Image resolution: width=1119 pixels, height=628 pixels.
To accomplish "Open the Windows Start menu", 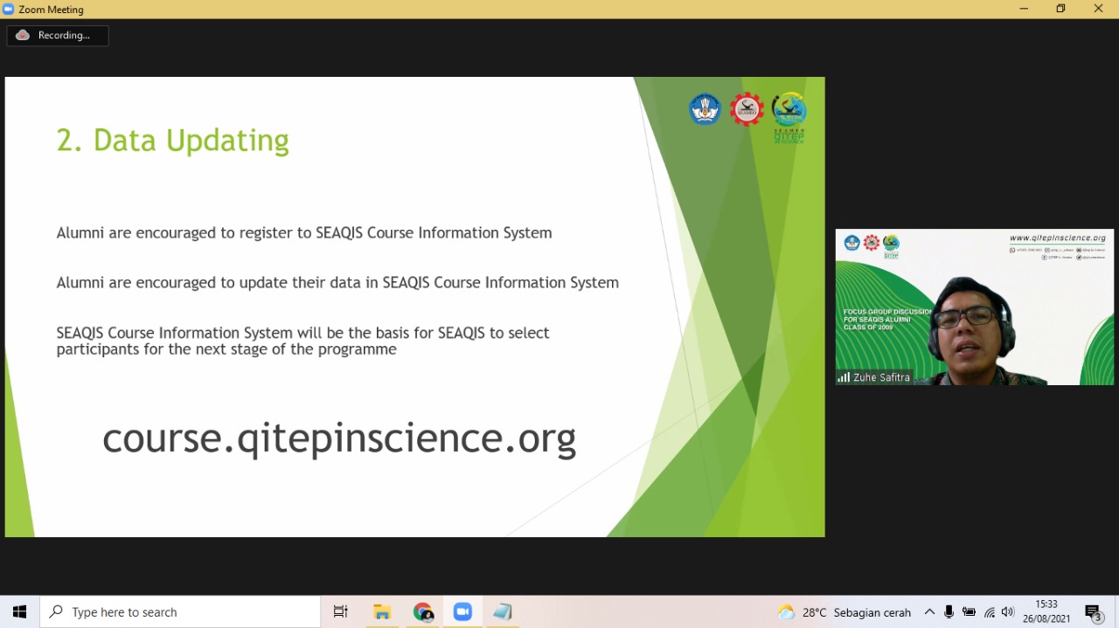I will (19, 612).
